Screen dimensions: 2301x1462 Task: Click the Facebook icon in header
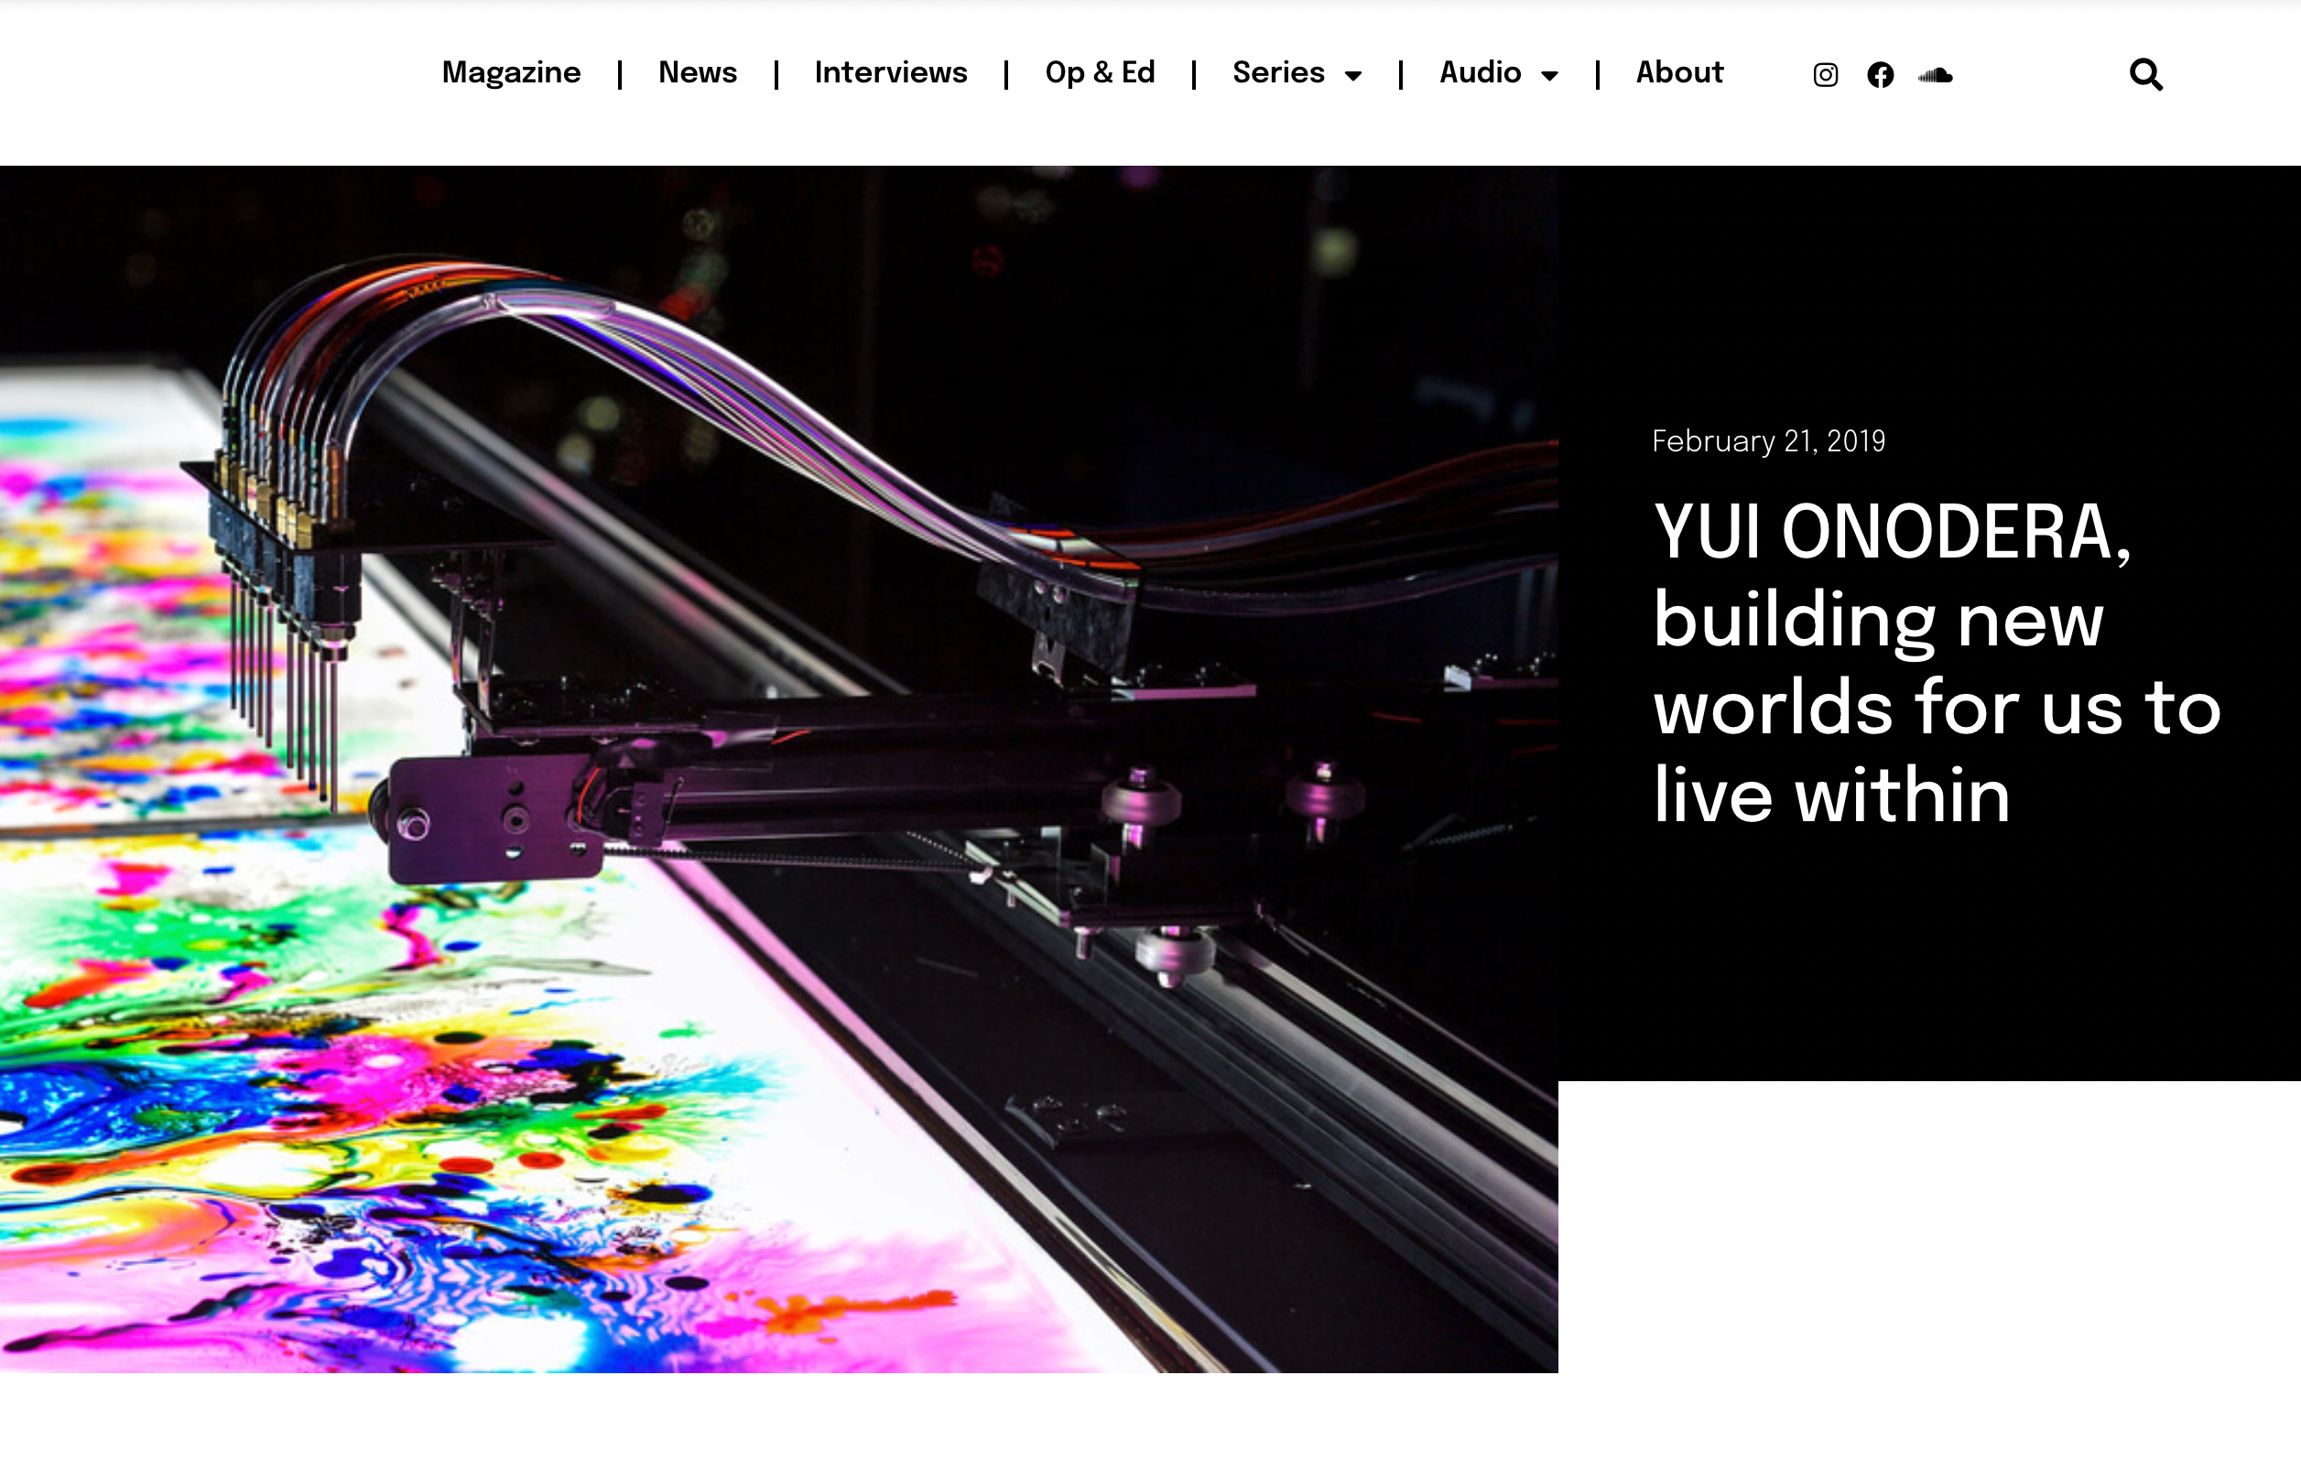[x=1880, y=74]
